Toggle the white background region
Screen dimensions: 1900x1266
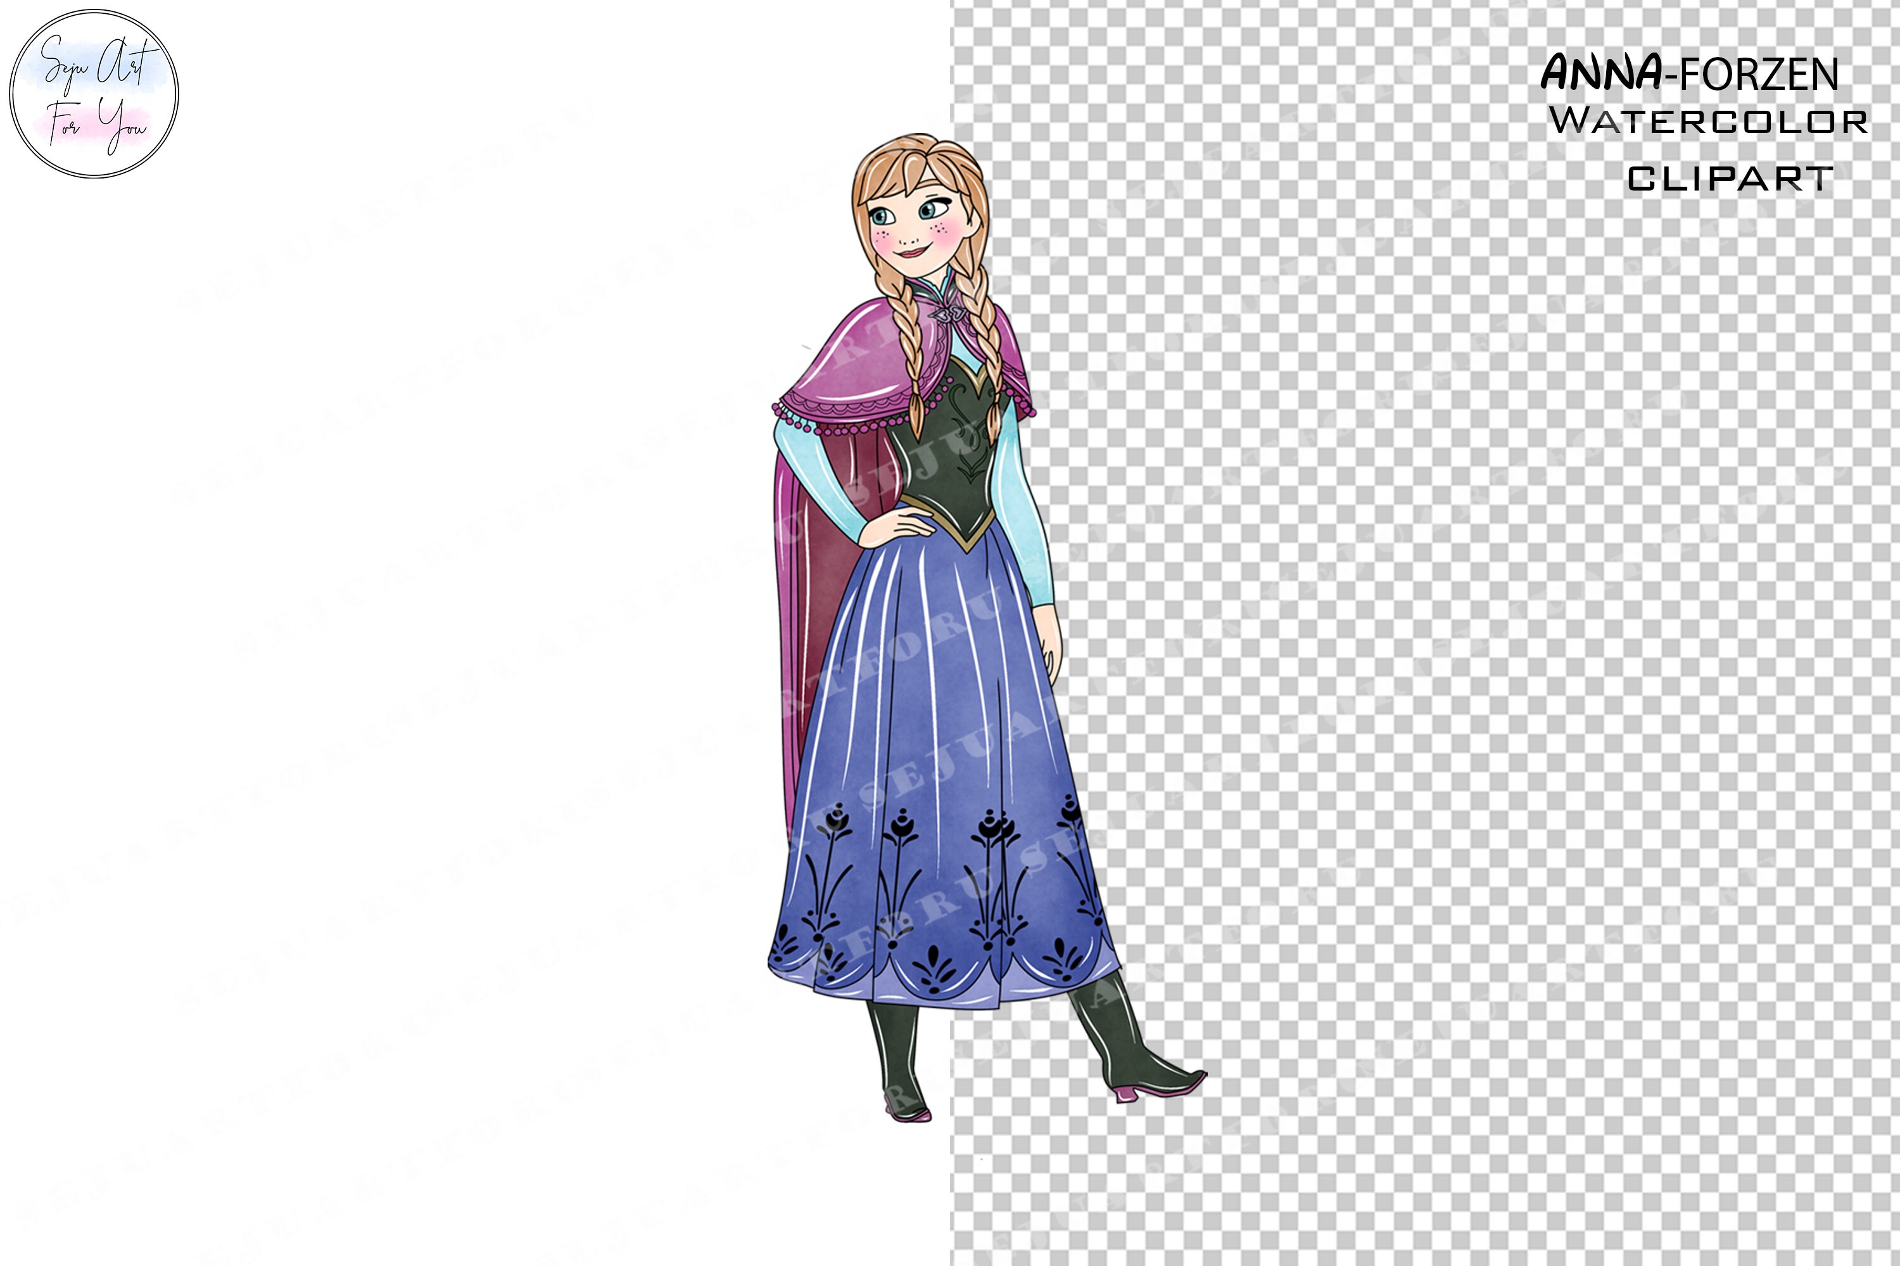point(404,646)
